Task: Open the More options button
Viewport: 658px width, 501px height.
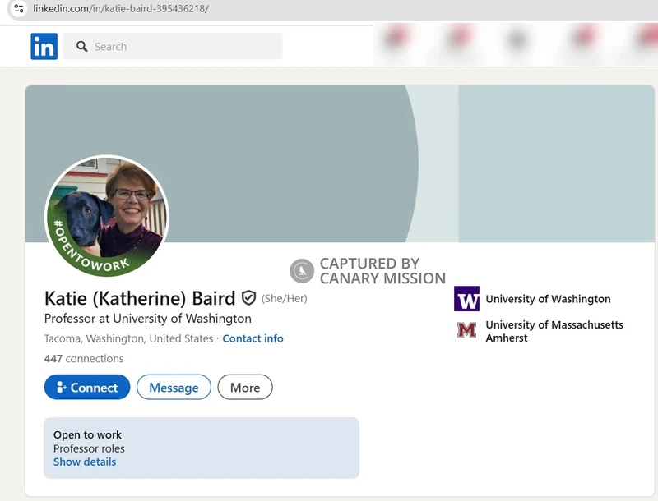Action: (245, 387)
